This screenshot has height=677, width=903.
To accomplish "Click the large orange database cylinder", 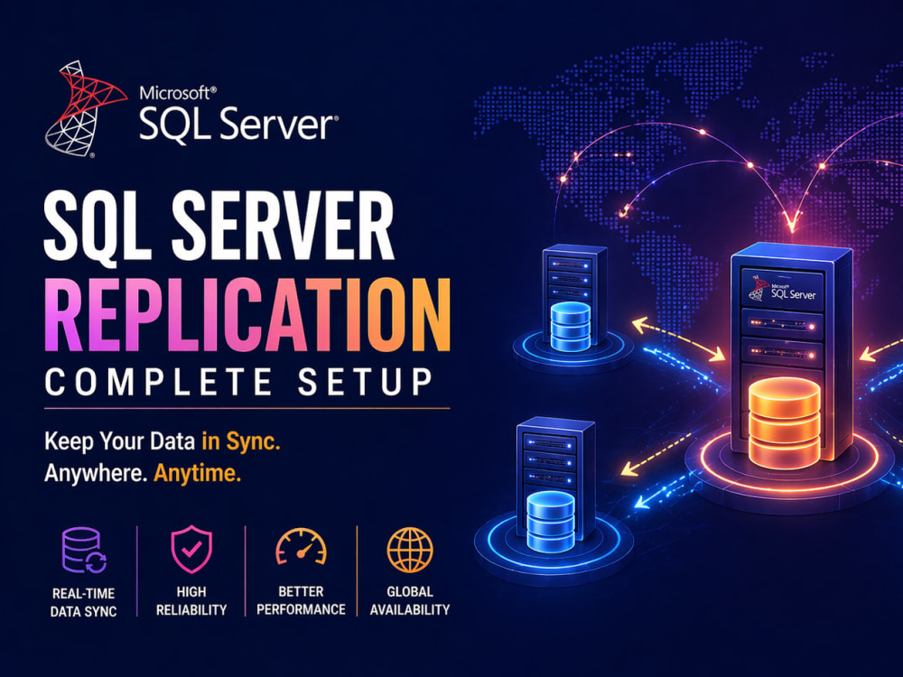I will 784,422.
